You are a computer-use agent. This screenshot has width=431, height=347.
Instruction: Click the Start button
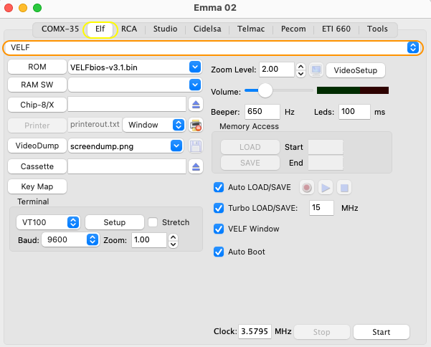382,332
